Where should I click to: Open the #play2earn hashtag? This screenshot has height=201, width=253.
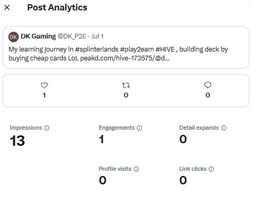(x=137, y=49)
